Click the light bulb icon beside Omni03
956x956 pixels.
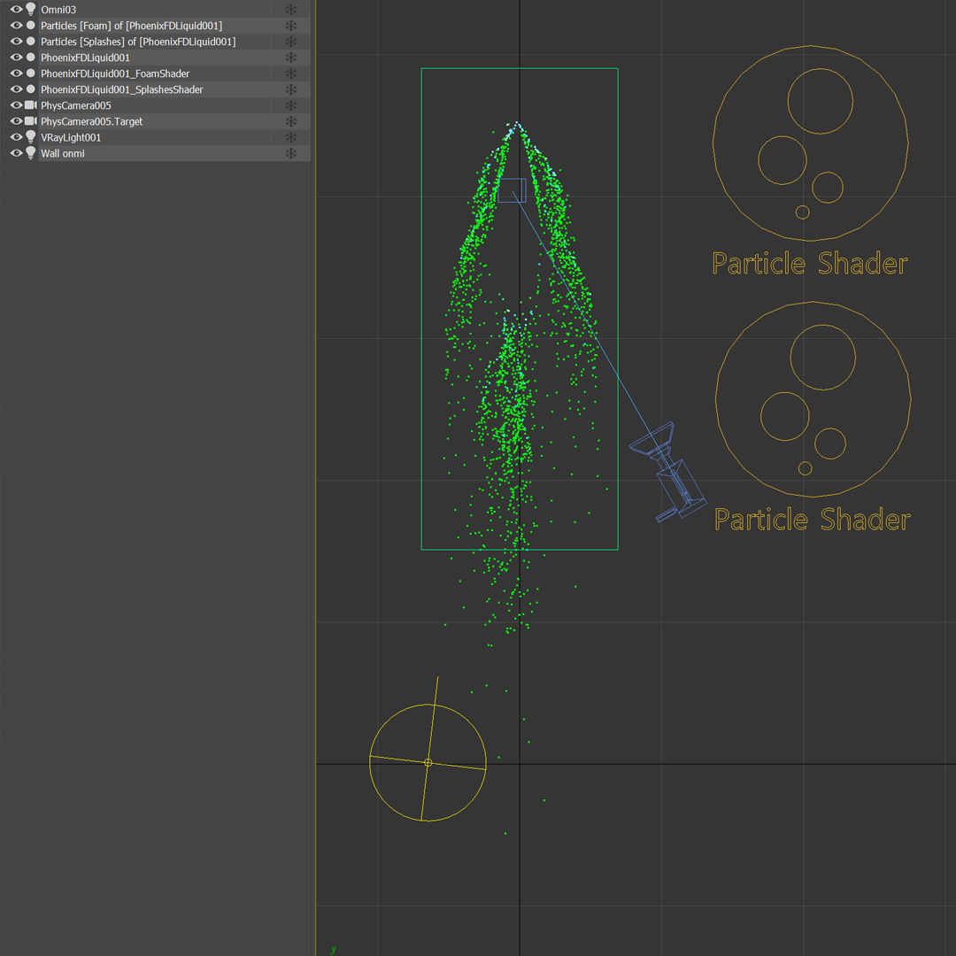30,9
